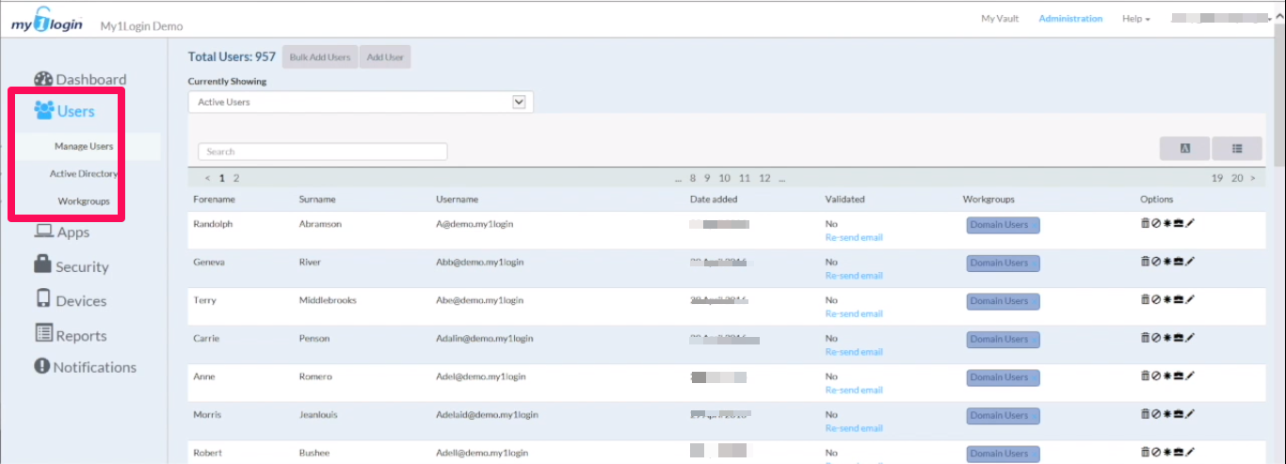Open the Reports sidebar section
The height and width of the screenshot is (464, 1286).
(x=71, y=335)
